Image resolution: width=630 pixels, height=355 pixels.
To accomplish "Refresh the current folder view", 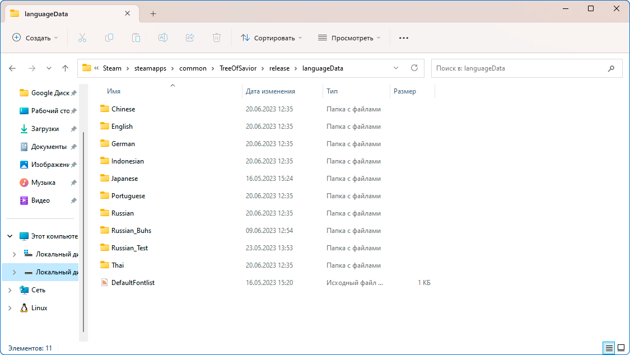I will point(414,68).
